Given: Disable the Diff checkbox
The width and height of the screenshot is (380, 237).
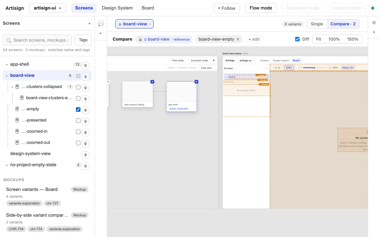Looking at the screenshot, I should click(x=297, y=39).
